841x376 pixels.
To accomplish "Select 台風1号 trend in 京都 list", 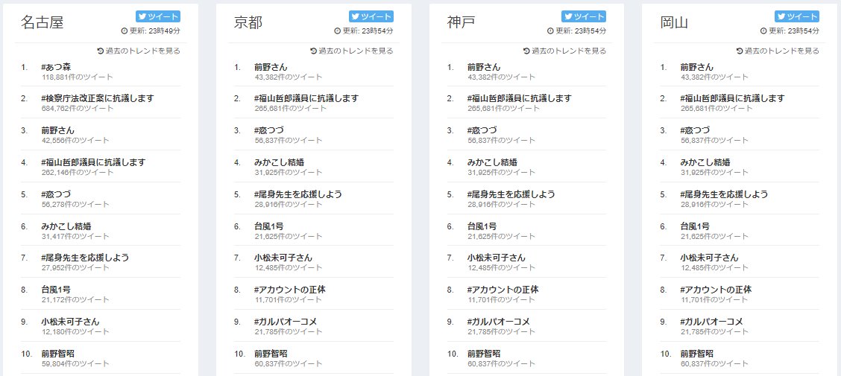I will click(x=268, y=226).
